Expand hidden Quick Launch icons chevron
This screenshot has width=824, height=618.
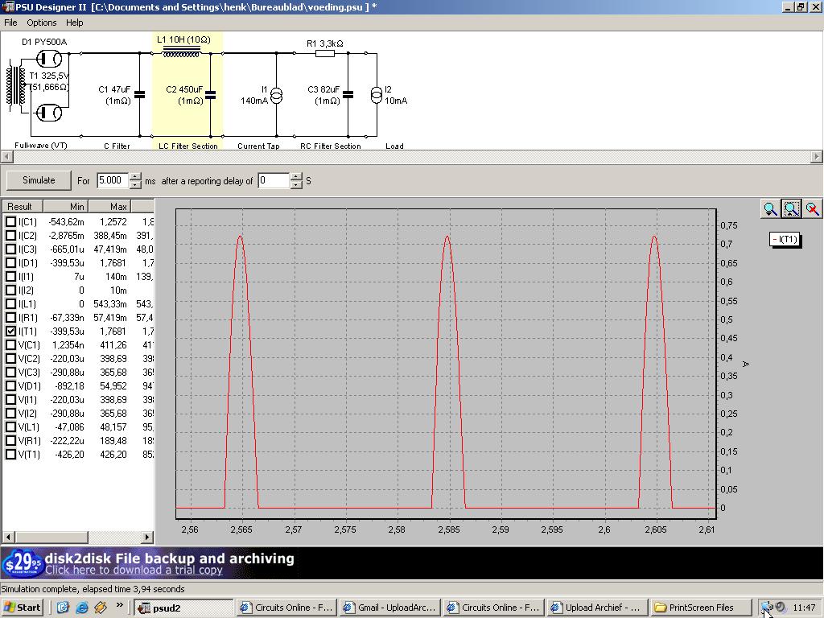(120, 605)
